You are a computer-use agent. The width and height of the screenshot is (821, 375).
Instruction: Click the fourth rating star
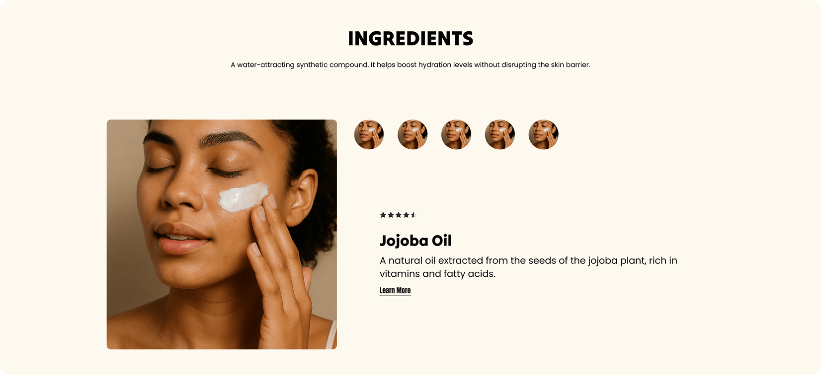click(x=406, y=215)
